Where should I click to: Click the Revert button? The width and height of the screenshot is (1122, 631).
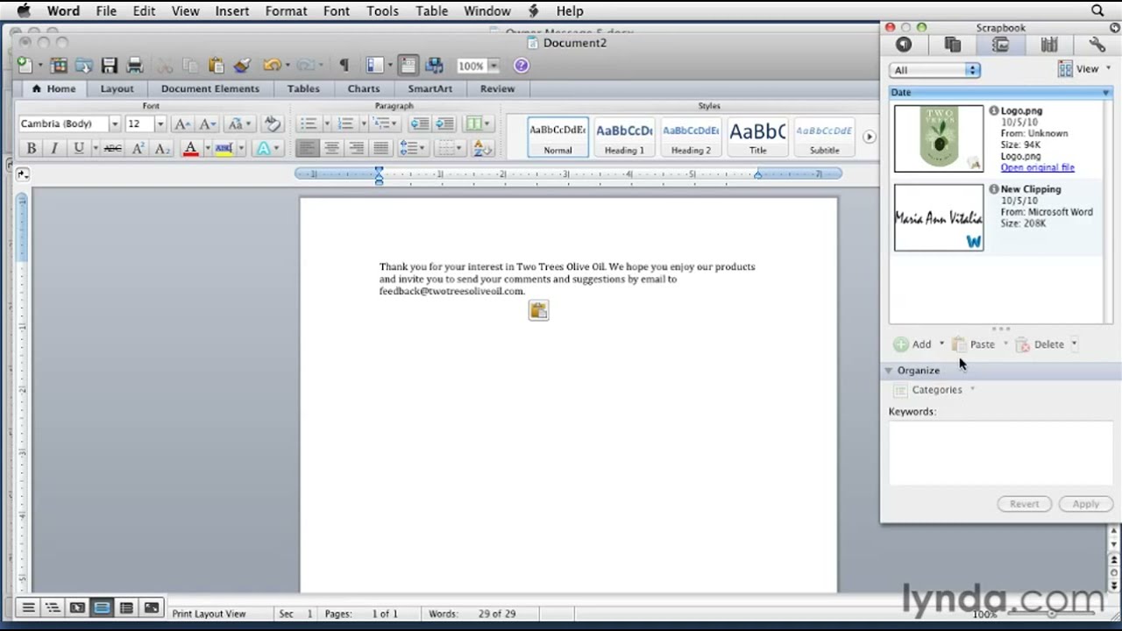tap(1024, 504)
